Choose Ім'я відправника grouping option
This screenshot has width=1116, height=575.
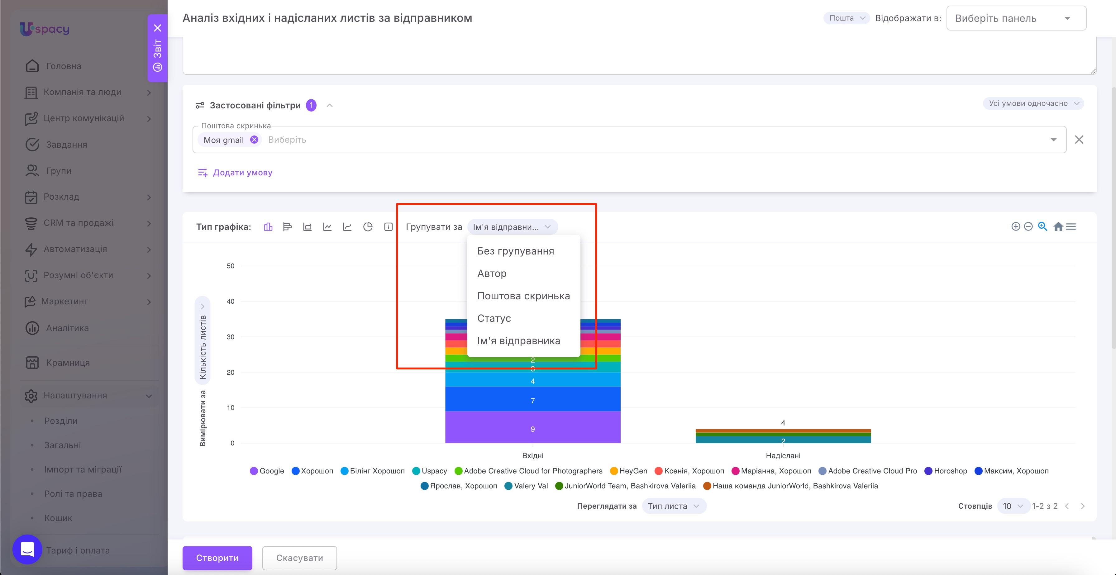[523, 341]
